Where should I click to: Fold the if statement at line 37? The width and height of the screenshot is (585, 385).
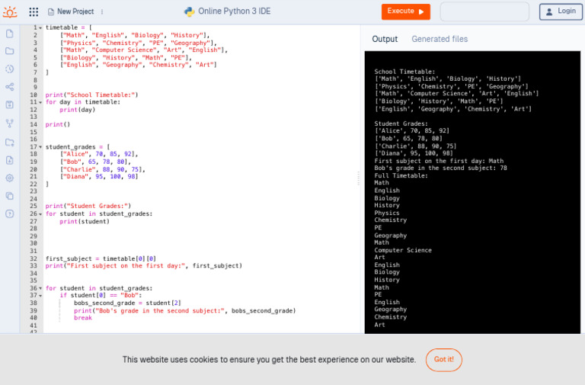point(40,296)
